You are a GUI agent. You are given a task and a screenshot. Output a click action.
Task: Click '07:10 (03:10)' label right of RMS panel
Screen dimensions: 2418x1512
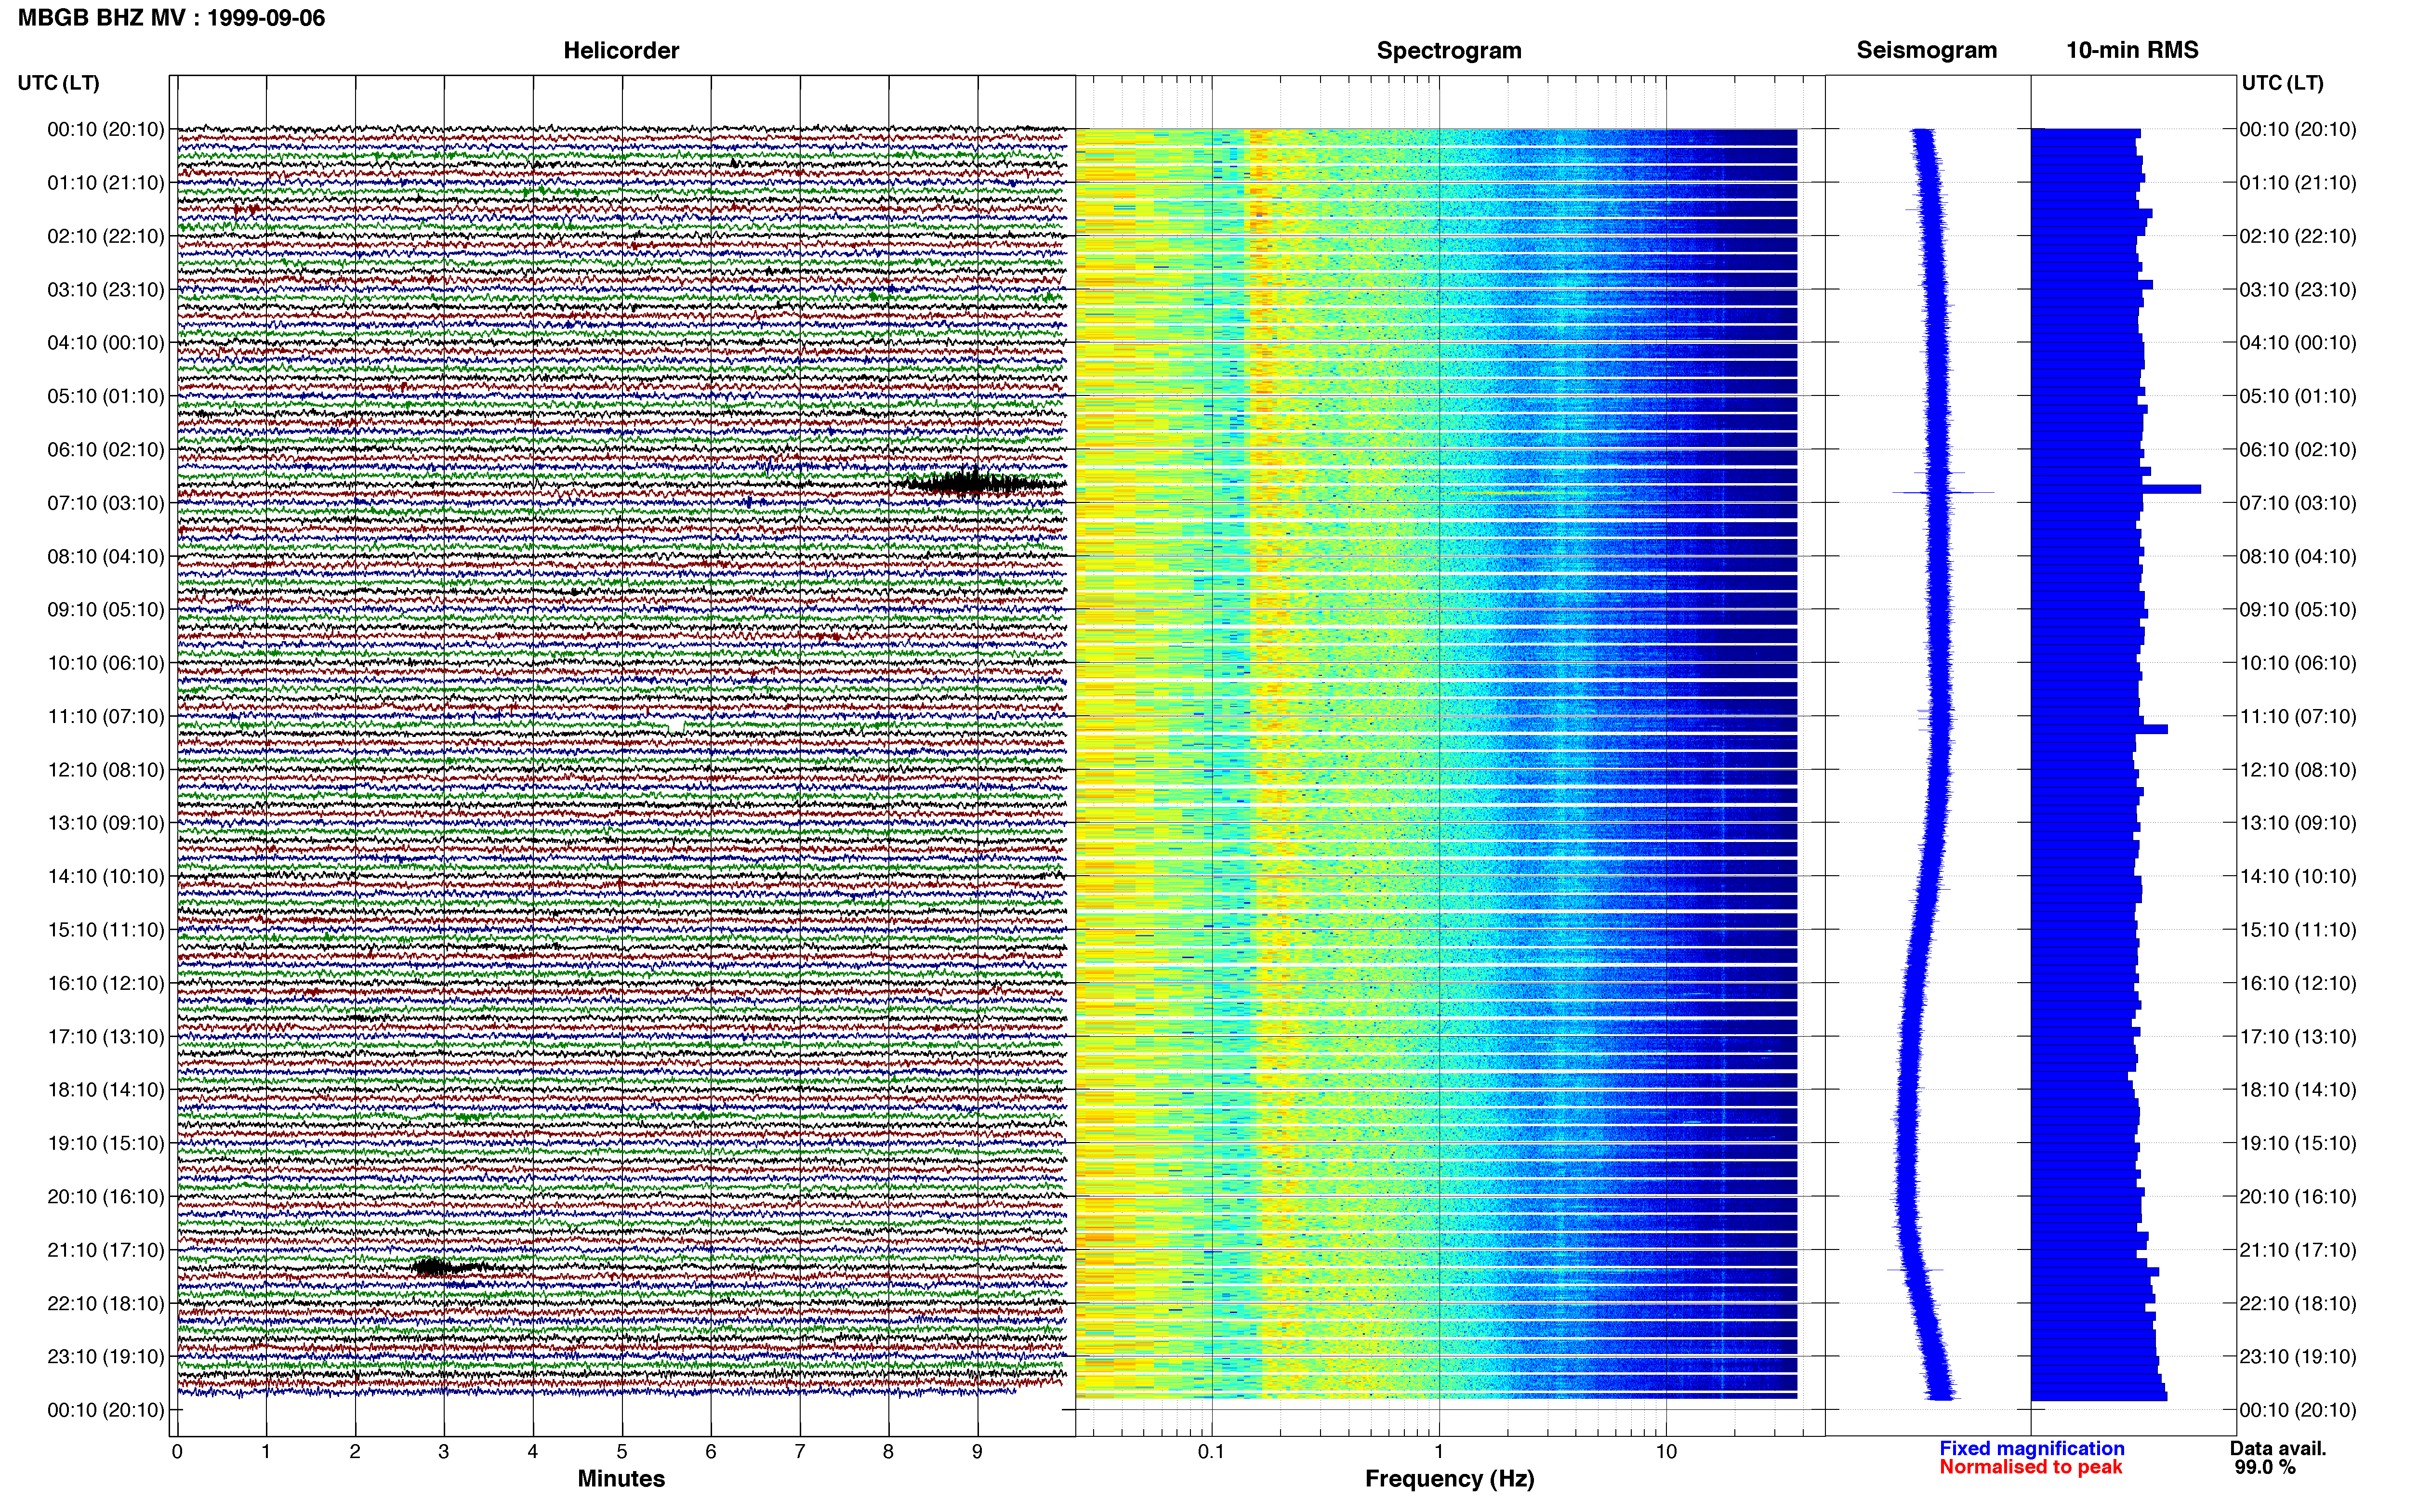point(2298,503)
